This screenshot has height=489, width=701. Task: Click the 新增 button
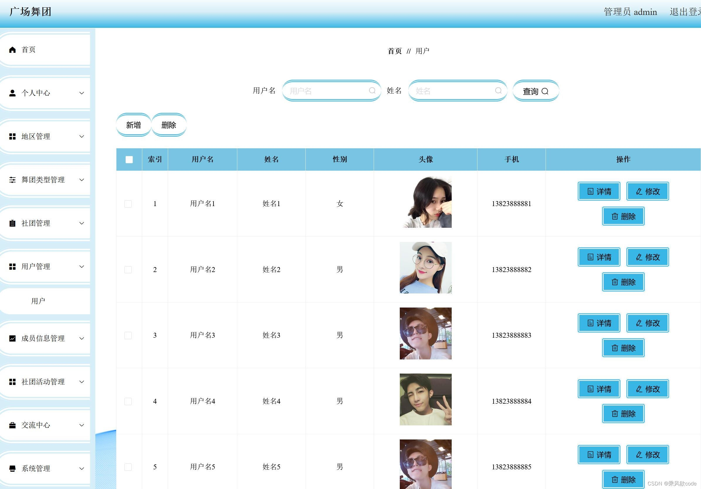[133, 125]
